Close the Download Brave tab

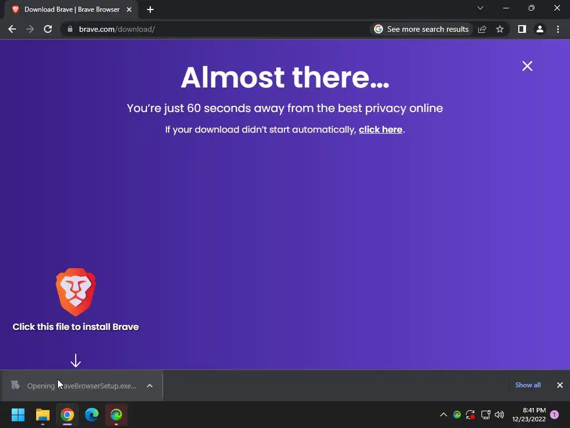tap(129, 9)
